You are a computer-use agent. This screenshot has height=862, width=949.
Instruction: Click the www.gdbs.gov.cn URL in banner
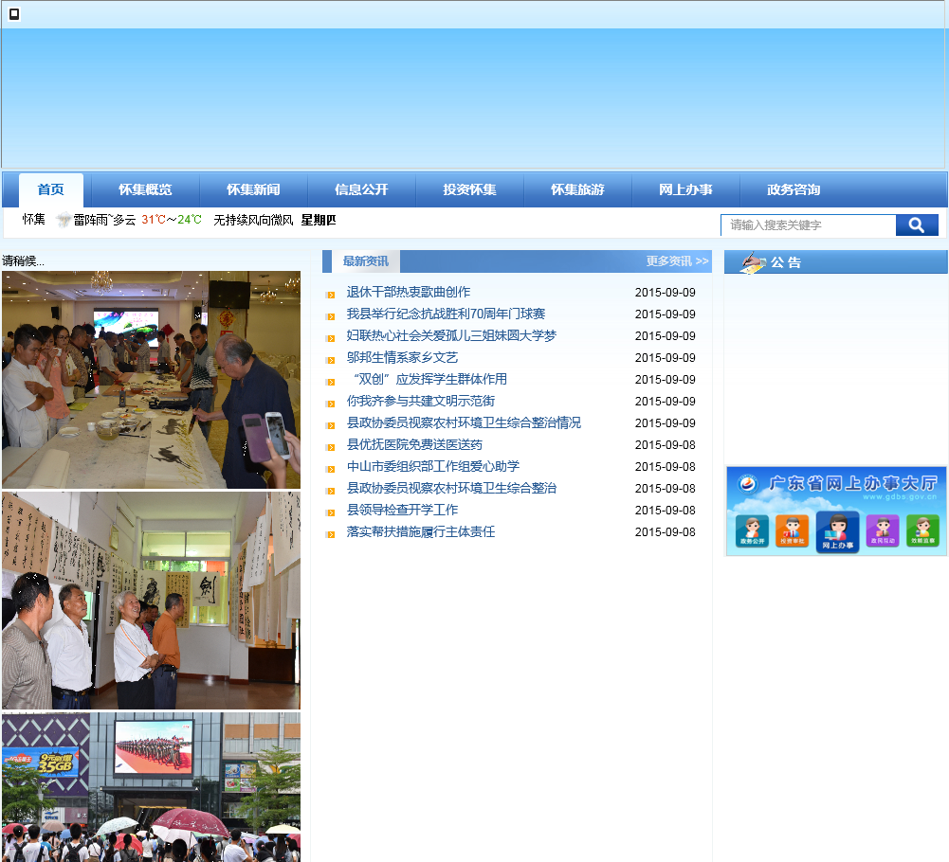(x=900, y=497)
